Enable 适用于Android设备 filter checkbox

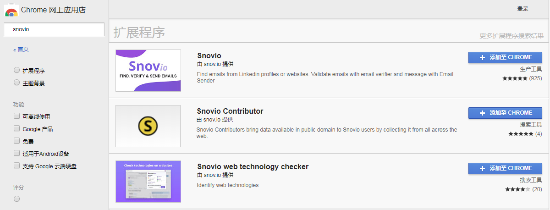click(x=17, y=154)
